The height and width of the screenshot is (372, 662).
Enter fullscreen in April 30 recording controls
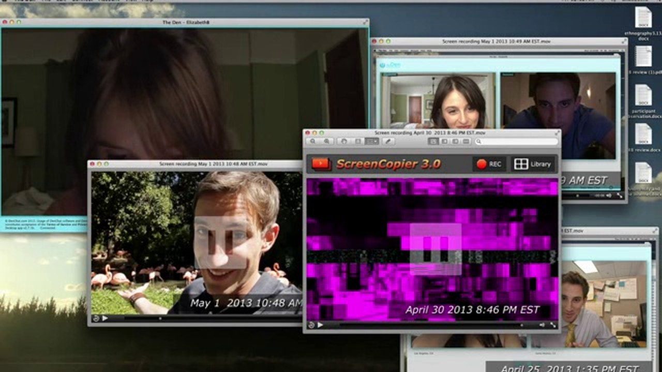(553, 325)
